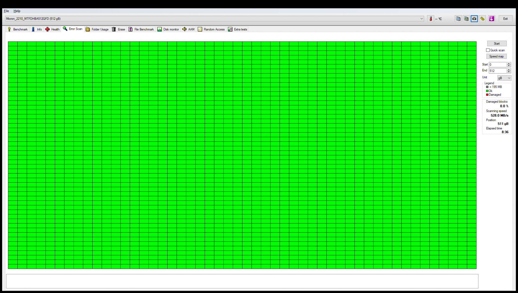Open Erase tab trash can icon
The height and width of the screenshot is (293, 518).
tap(114, 29)
